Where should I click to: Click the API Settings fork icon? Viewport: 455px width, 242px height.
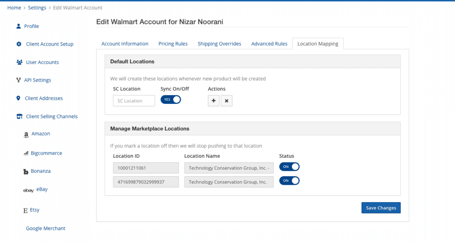pos(18,80)
